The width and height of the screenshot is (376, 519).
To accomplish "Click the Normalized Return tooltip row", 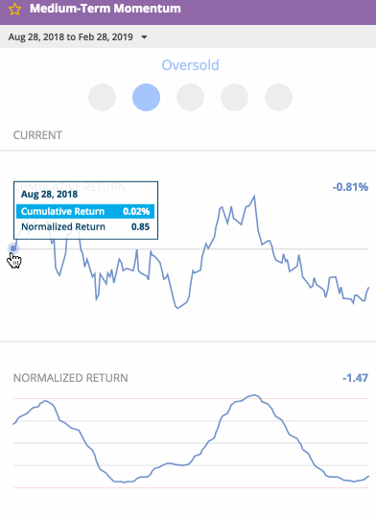I will click(85, 226).
